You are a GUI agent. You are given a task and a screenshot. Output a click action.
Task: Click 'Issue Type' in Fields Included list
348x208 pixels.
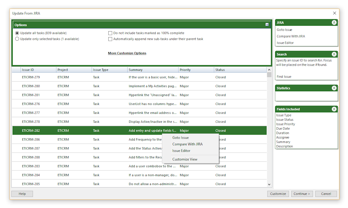(x=284, y=115)
